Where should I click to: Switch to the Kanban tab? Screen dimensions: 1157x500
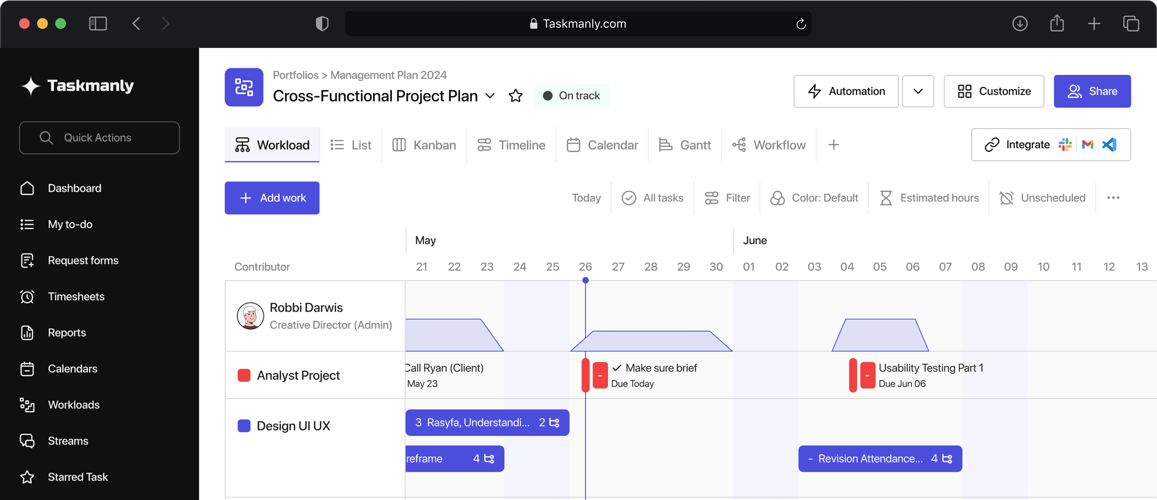424,145
